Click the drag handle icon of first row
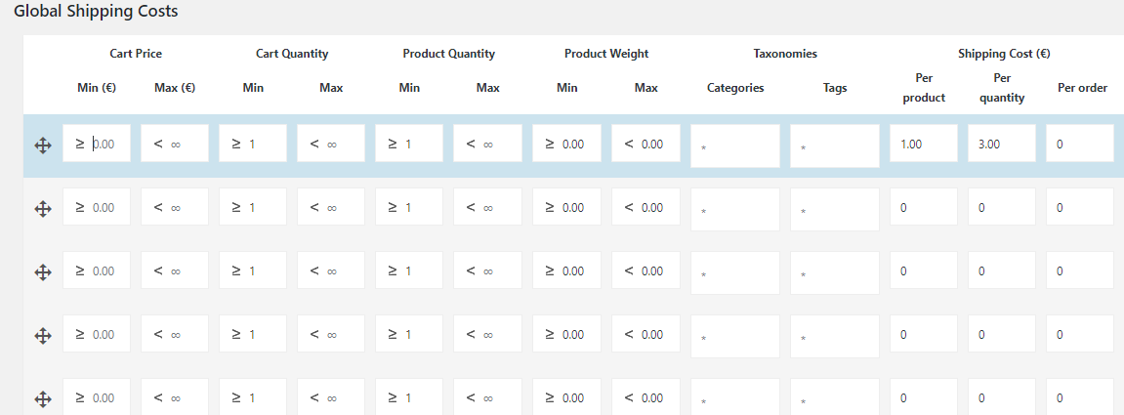Image resolution: width=1124 pixels, height=415 pixels. tap(43, 145)
